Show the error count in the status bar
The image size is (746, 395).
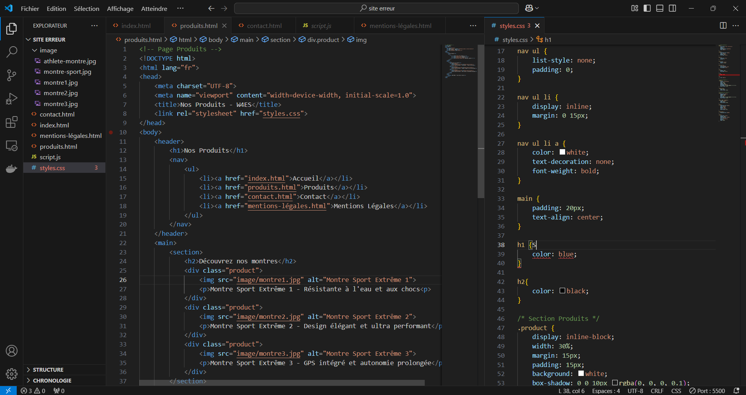tap(27, 391)
